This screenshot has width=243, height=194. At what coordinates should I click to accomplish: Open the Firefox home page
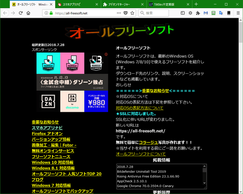(28, 13)
